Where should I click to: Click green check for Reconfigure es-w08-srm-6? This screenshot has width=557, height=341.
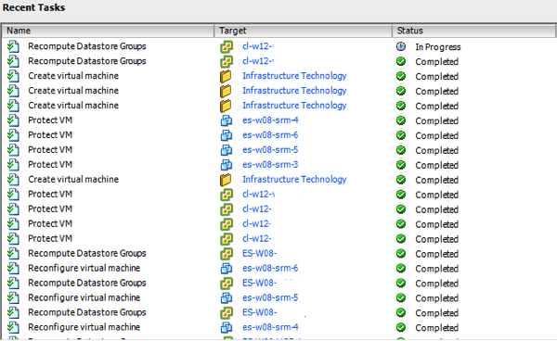(x=401, y=269)
